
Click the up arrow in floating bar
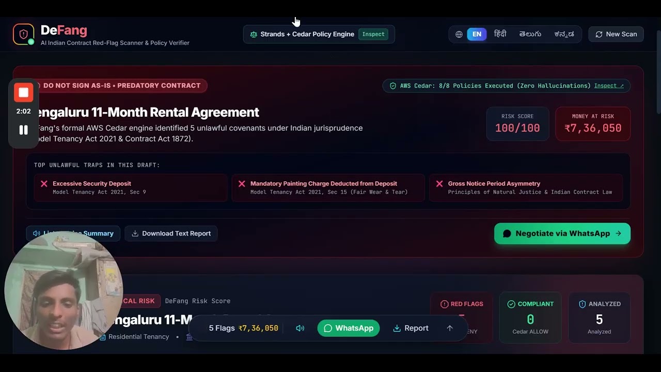pyautogui.click(x=449, y=328)
